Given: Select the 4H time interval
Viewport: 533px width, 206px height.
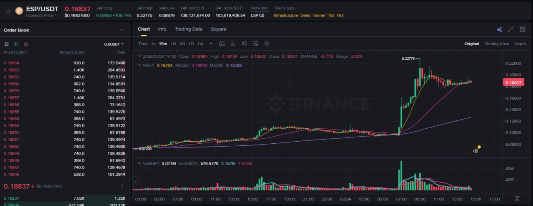Looking at the screenshot, I should [182, 44].
